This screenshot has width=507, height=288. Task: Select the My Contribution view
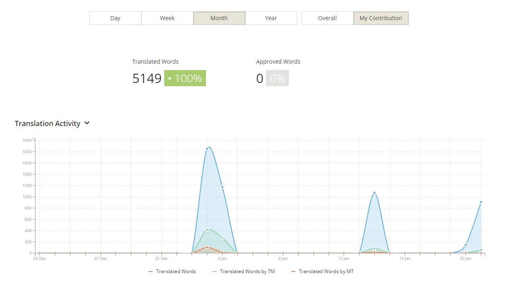tap(381, 18)
